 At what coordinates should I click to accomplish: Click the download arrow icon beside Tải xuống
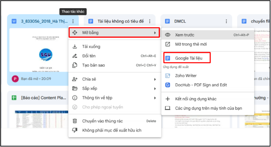75,46
